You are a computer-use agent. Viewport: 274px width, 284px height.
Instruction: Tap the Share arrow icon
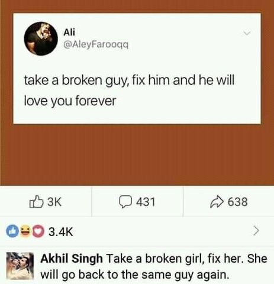[x=217, y=202]
